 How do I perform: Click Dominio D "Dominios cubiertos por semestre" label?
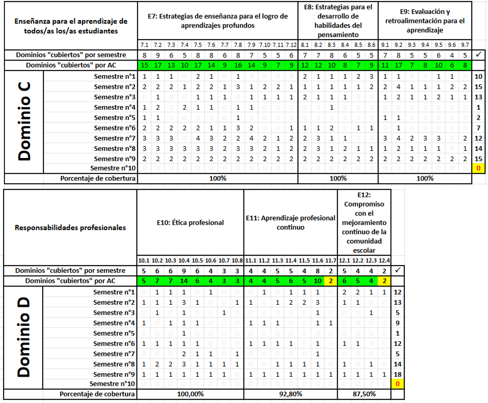pyautogui.click(x=70, y=271)
